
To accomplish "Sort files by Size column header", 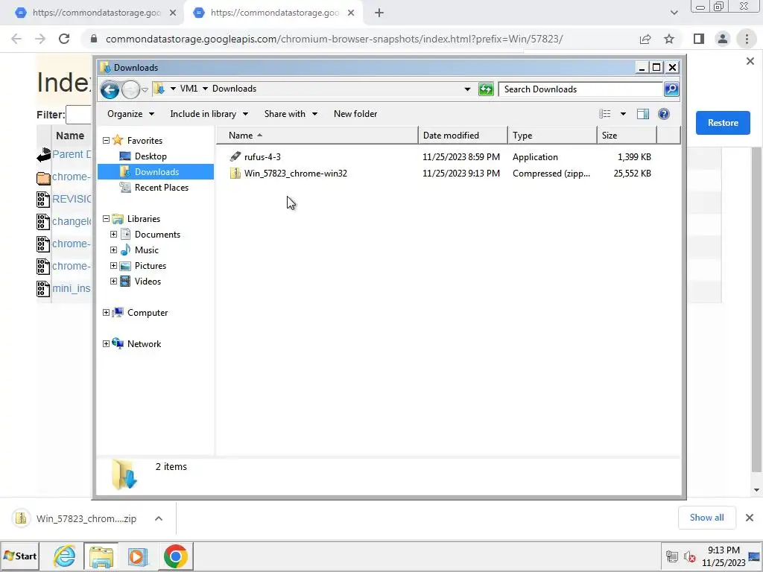I will 627,136.
